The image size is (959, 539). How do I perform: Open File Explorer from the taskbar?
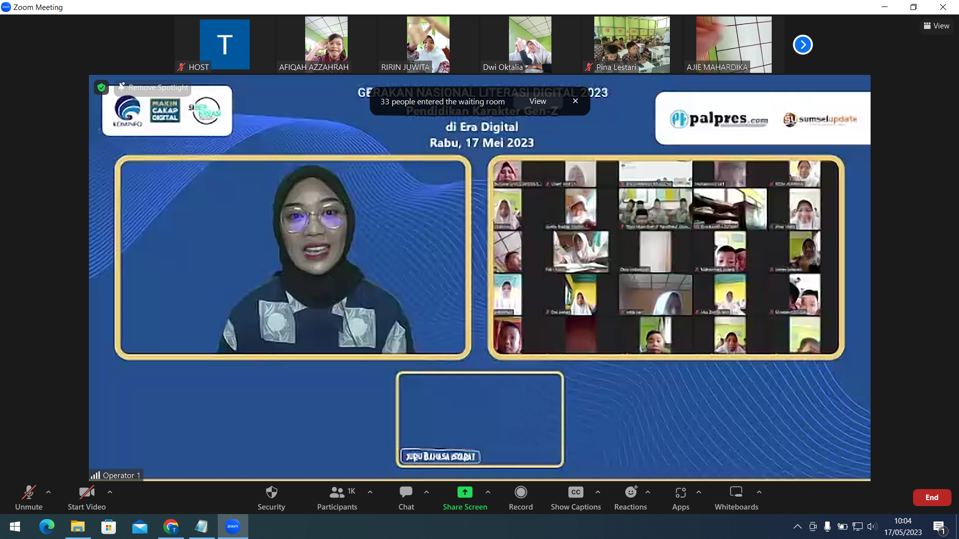[x=77, y=527]
